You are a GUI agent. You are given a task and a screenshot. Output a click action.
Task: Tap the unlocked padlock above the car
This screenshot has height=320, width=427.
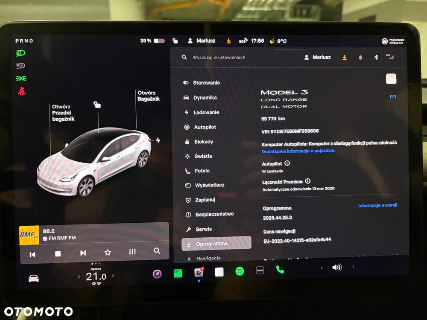click(x=97, y=104)
